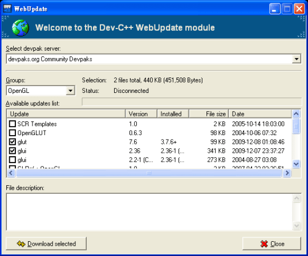Click the download arrows icon
Image resolution: width=308 pixels, height=256 pixels.
pyautogui.click(x=21, y=244)
